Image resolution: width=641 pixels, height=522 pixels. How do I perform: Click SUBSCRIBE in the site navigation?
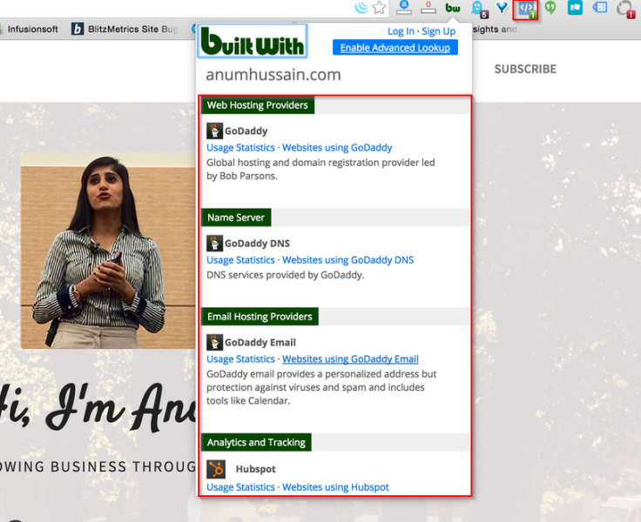525,69
